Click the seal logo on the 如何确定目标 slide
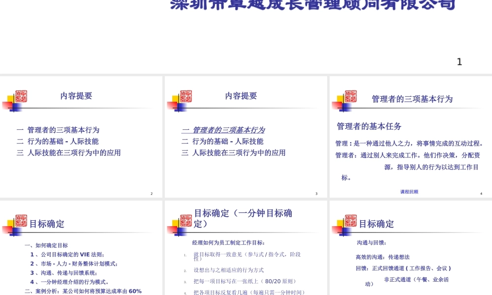Screen dimensions: 492x295 coord(21,221)
